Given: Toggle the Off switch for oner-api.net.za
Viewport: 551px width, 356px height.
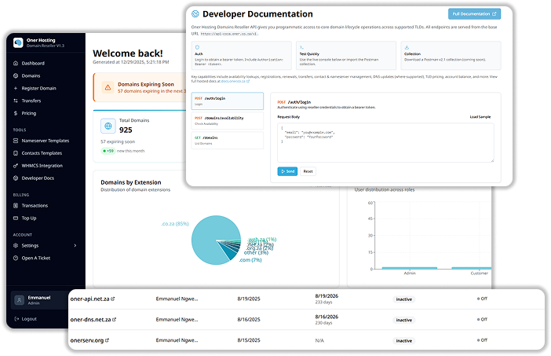Looking at the screenshot, I should pyautogui.click(x=480, y=299).
